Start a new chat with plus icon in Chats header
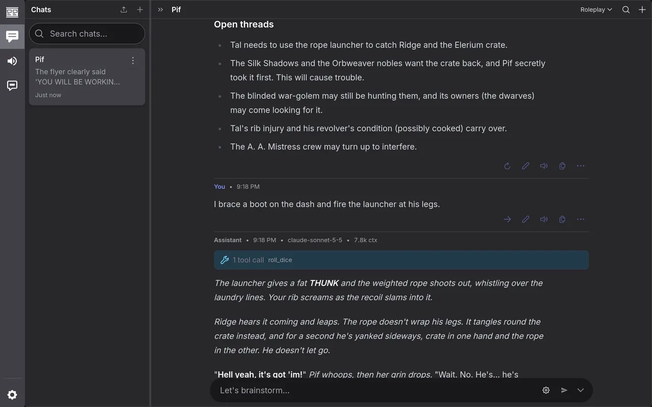Screen dimensions: 652x407 (140, 10)
